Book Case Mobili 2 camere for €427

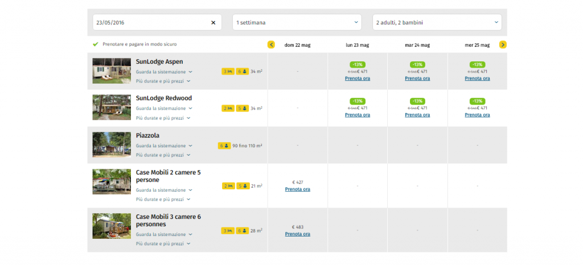pos(297,189)
